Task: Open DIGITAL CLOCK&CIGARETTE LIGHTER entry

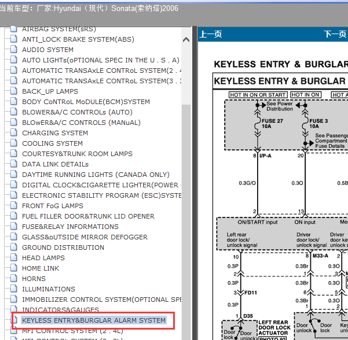Action: [x=102, y=185]
